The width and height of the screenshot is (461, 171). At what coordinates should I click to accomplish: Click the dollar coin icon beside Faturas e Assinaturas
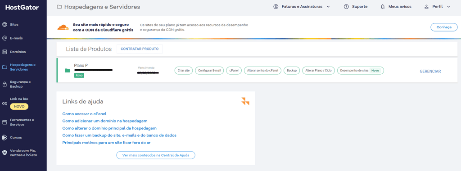pos(276,6)
